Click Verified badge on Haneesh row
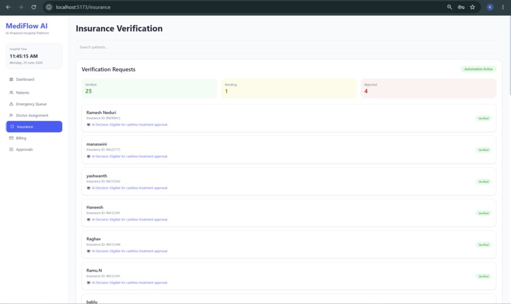 [484, 213]
